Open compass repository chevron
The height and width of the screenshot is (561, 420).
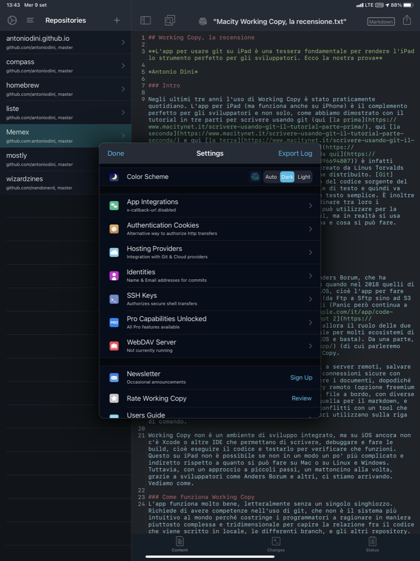(x=123, y=65)
